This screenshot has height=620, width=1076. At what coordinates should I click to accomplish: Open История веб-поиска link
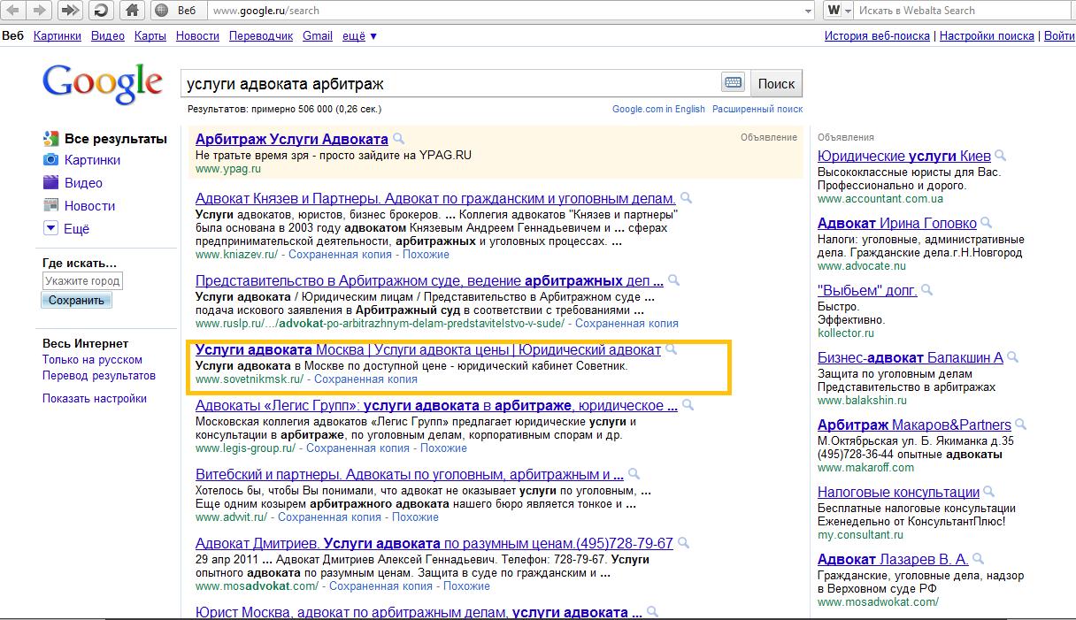[x=877, y=36]
